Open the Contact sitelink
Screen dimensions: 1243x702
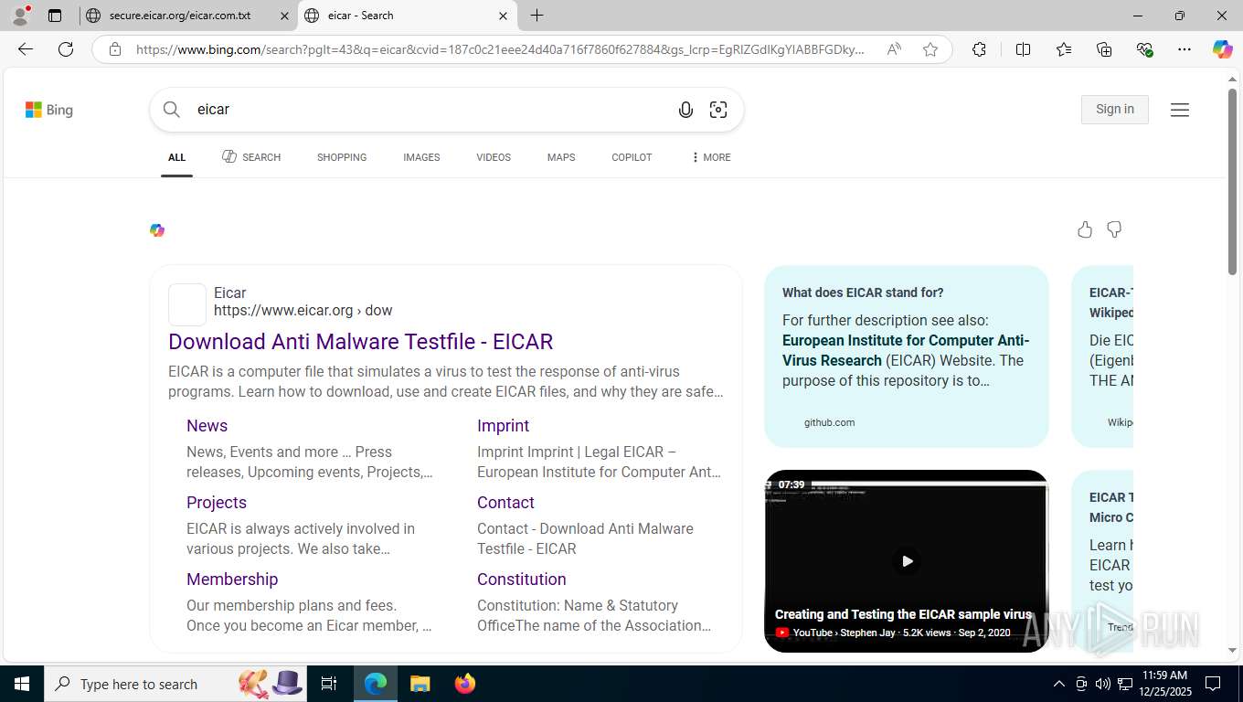click(505, 503)
